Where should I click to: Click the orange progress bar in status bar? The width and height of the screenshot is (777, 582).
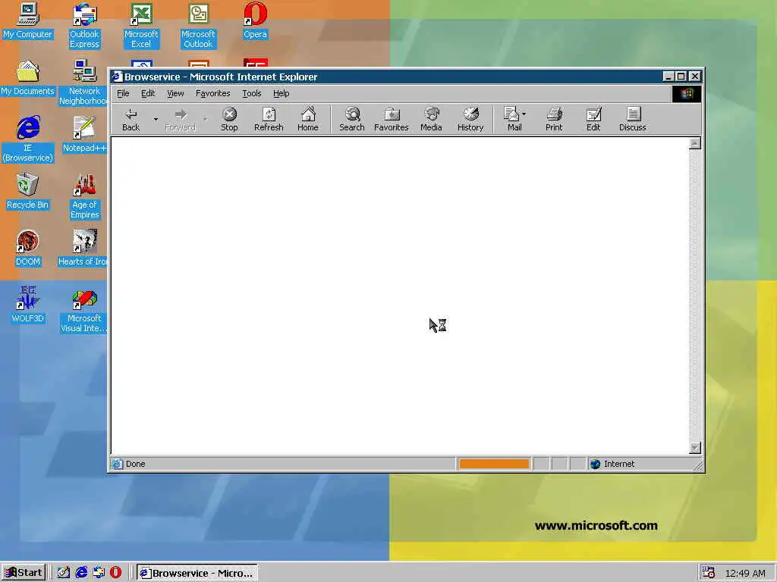coord(494,465)
